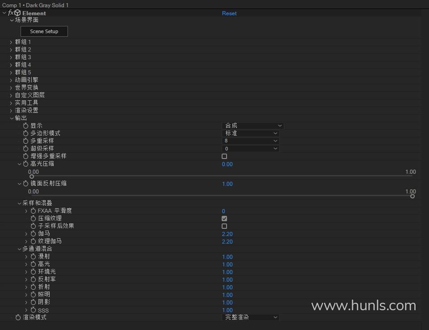Toggle stopwatch for 反射率
429x330 pixels.
[x=34, y=279]
